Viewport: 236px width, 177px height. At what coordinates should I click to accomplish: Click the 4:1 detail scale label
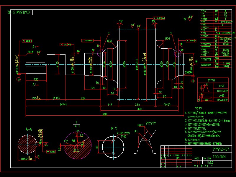point(77,126)
